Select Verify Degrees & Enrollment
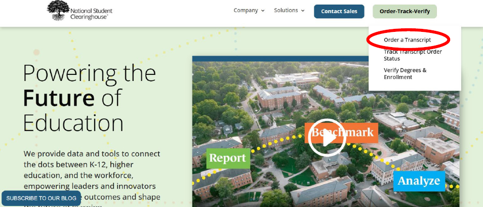This screenshot has width=483, height=207. [405, 73]
